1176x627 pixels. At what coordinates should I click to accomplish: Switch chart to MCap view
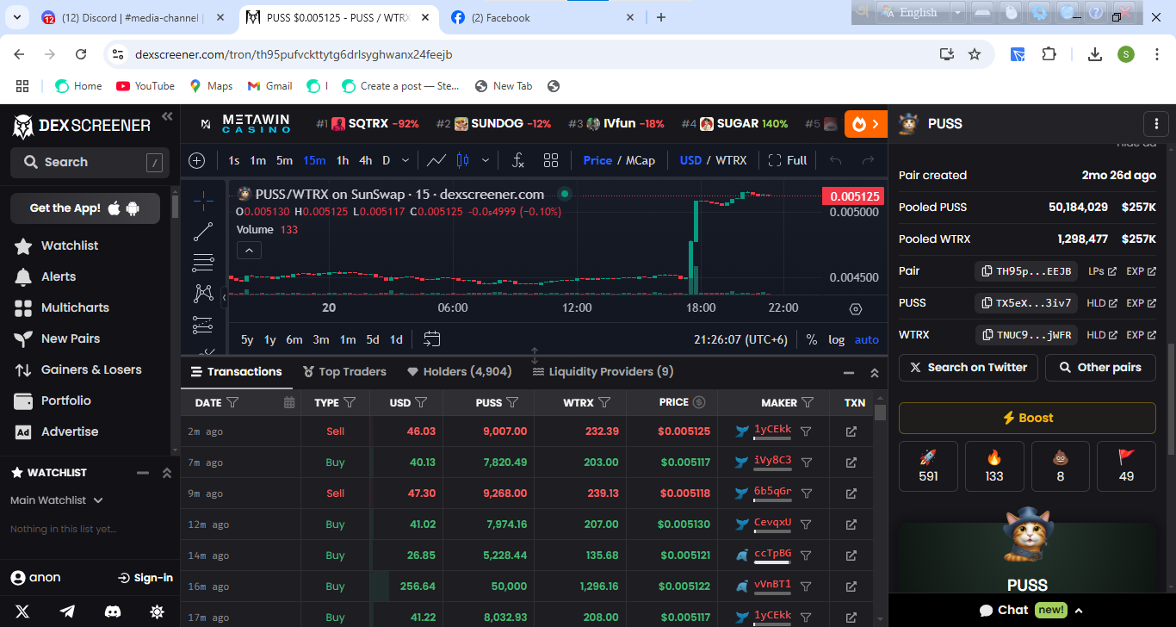point(641,160)
